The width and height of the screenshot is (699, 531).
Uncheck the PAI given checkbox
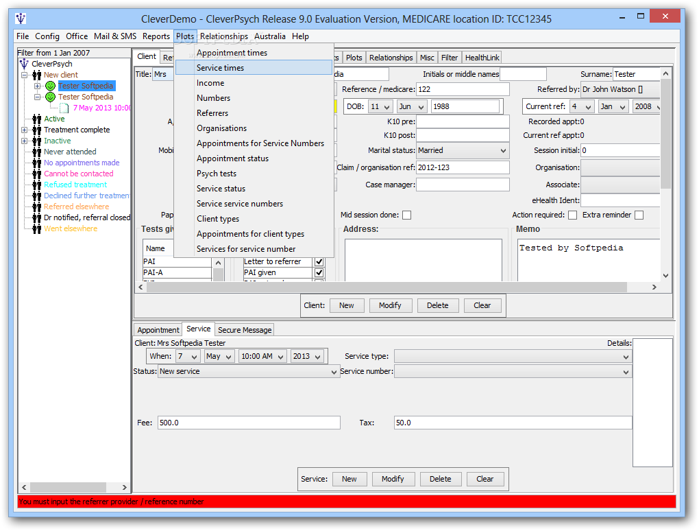[319, 272]
